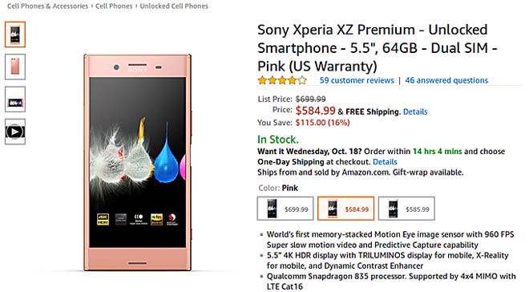
Task: Click Details link after One-Day Shipping
Action: pos(385,162)
